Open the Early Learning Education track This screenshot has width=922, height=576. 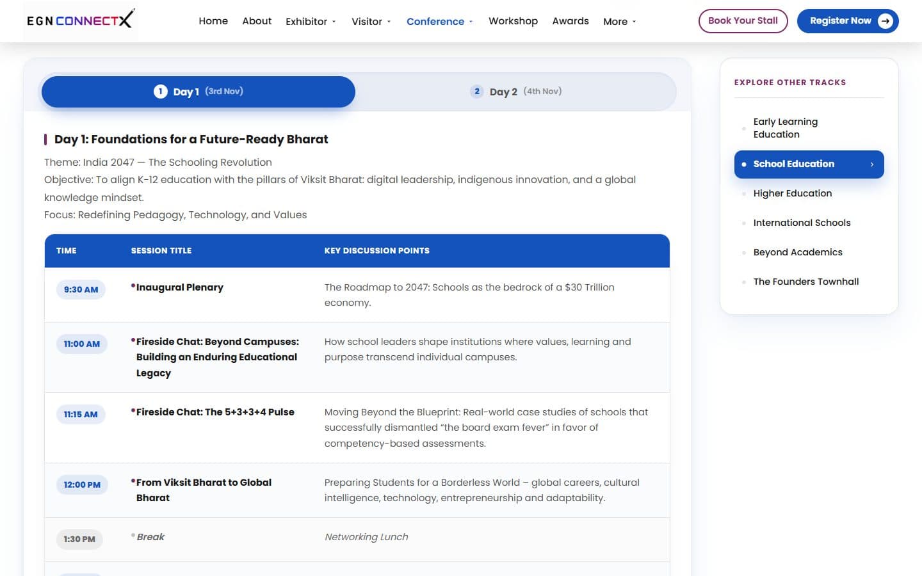click(809, 128)
